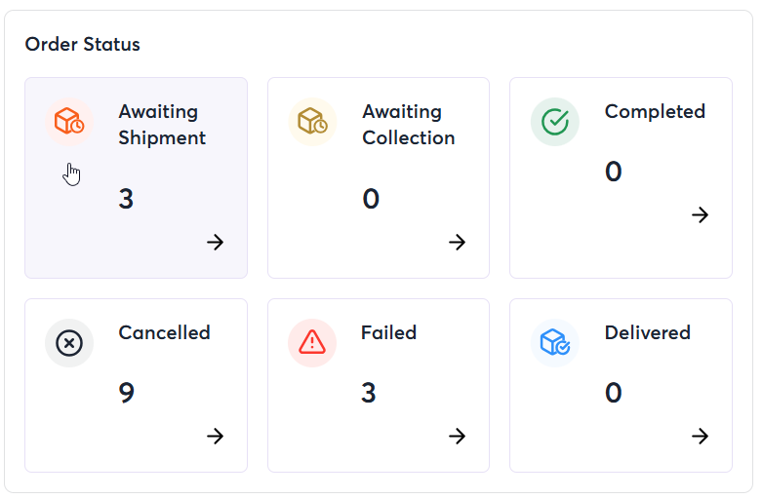This screenshot has width=763, height=499.
Task: Click the Cancelled count of 9
Action: 127,393
